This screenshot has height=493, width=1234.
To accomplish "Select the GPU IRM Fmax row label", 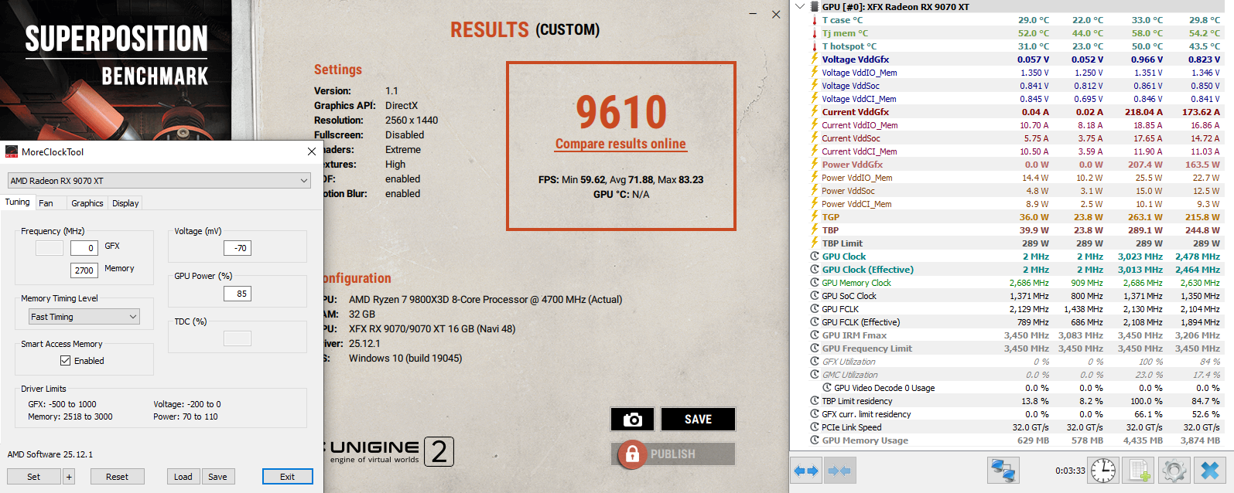I will [x=854, y=335].
